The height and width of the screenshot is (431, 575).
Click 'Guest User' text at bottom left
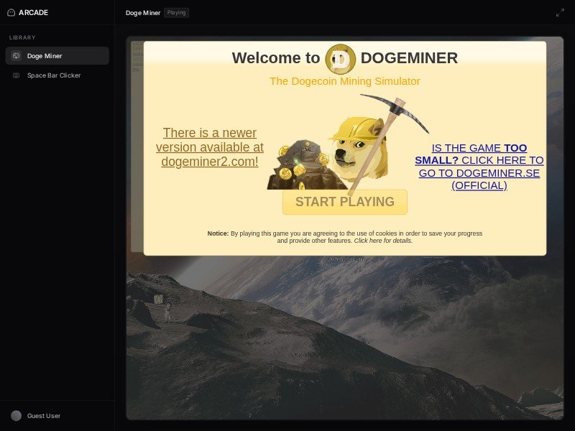point(43,415)
